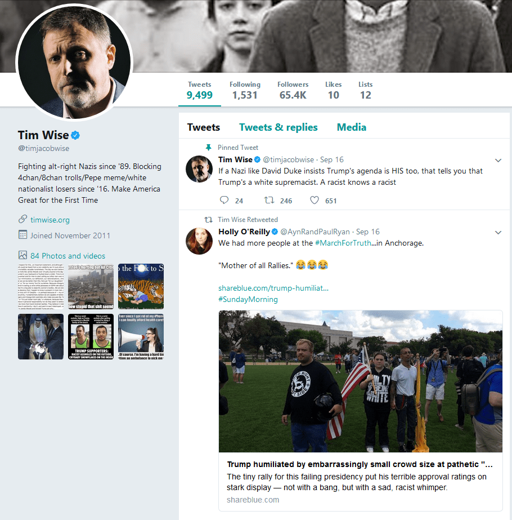Viewport: 512px width, 520px height.
Task: Click Holly O'Reilly's avatar picture
Action: (x=199, y=241)
